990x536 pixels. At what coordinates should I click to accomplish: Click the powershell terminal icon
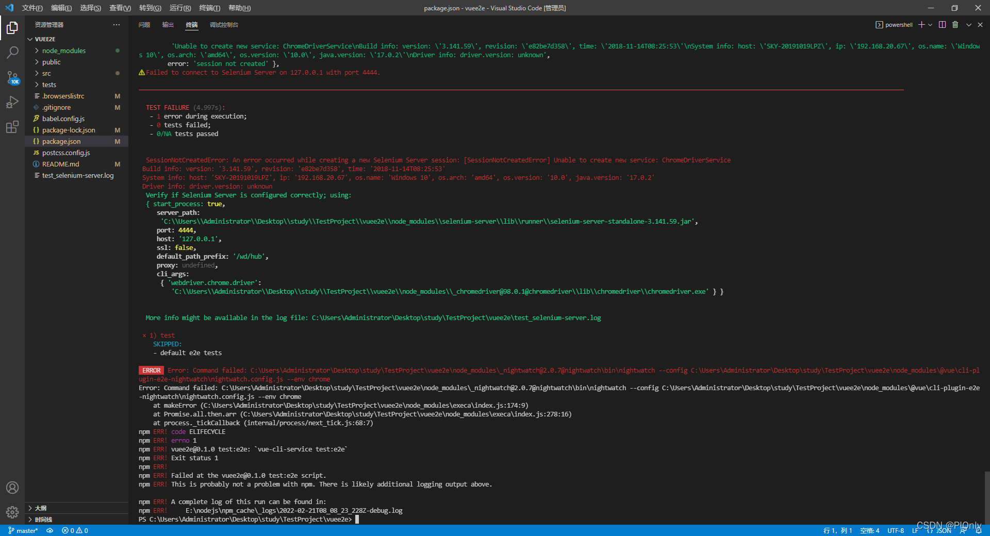[879, 25]
